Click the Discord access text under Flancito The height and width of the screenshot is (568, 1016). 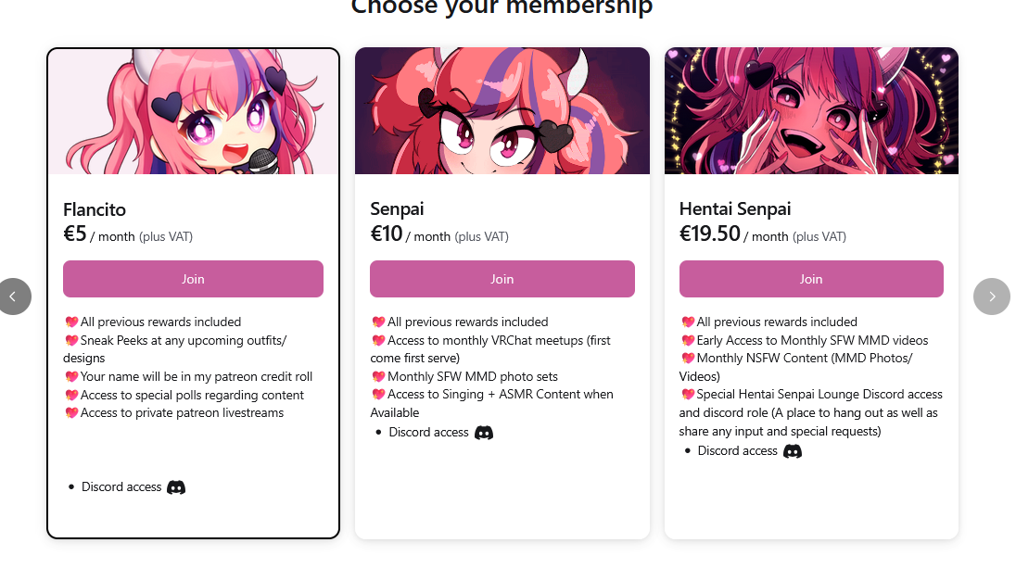121,486
